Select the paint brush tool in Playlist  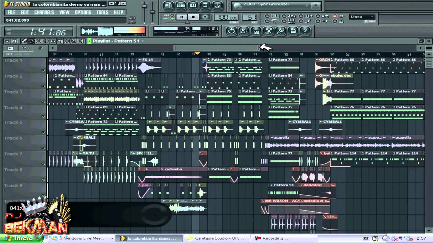31,41
